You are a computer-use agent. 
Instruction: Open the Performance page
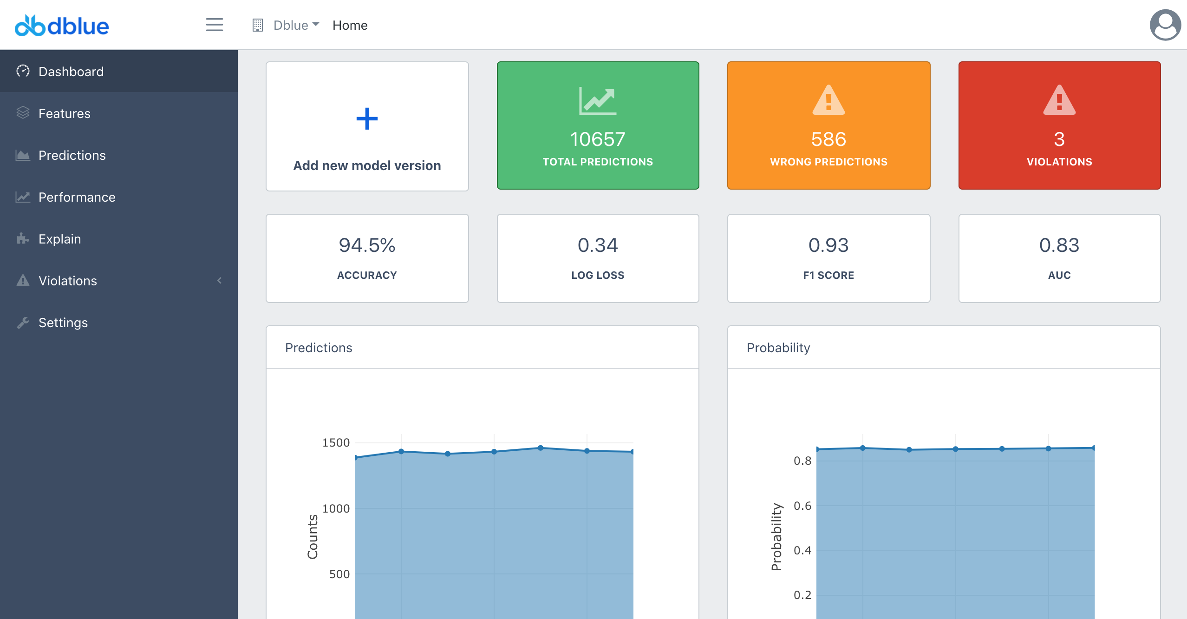[77, 197]
